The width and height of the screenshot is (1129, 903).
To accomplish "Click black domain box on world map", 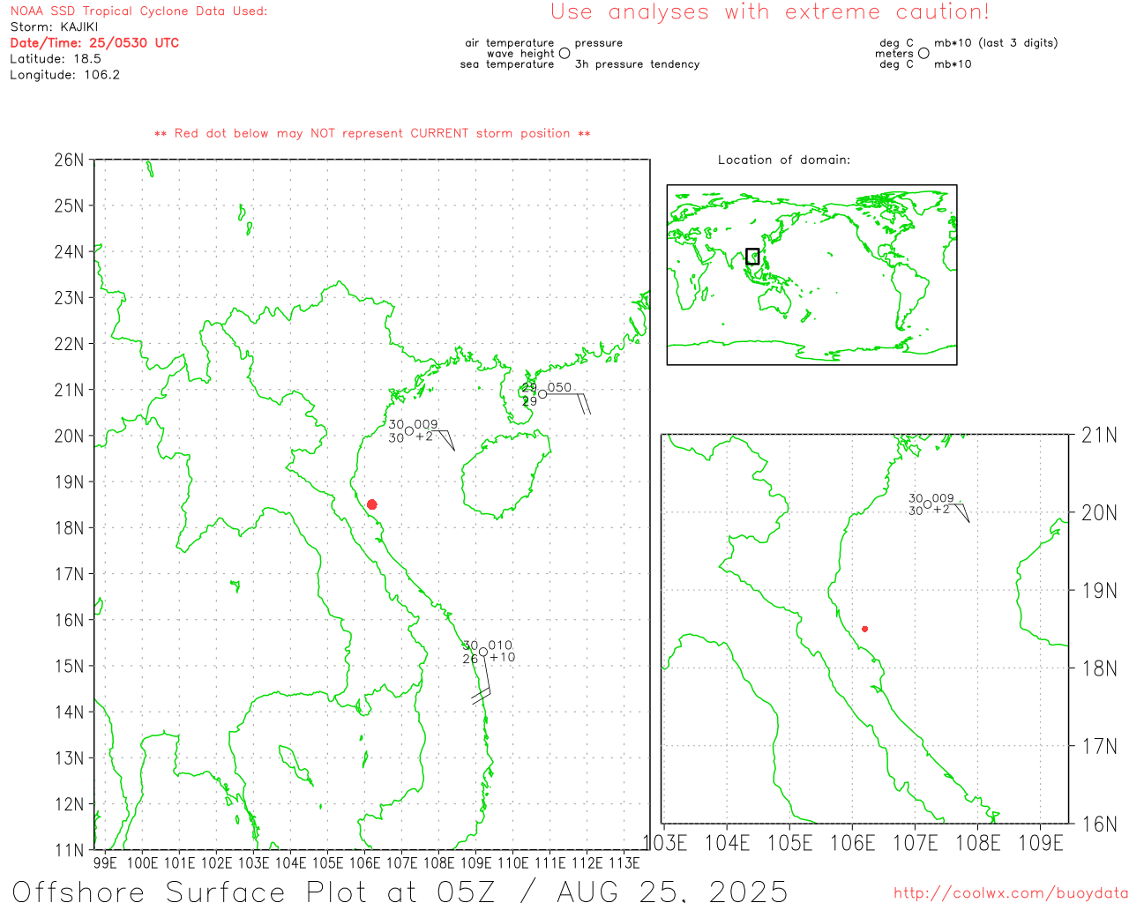I will click(x=752, y=256).
